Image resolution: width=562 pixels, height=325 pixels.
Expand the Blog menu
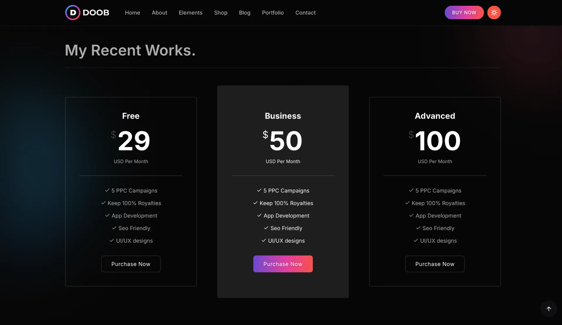click(244, 13)
